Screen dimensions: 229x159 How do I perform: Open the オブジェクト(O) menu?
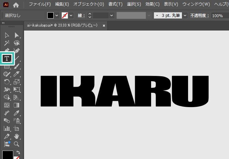(x=88, y=4)
